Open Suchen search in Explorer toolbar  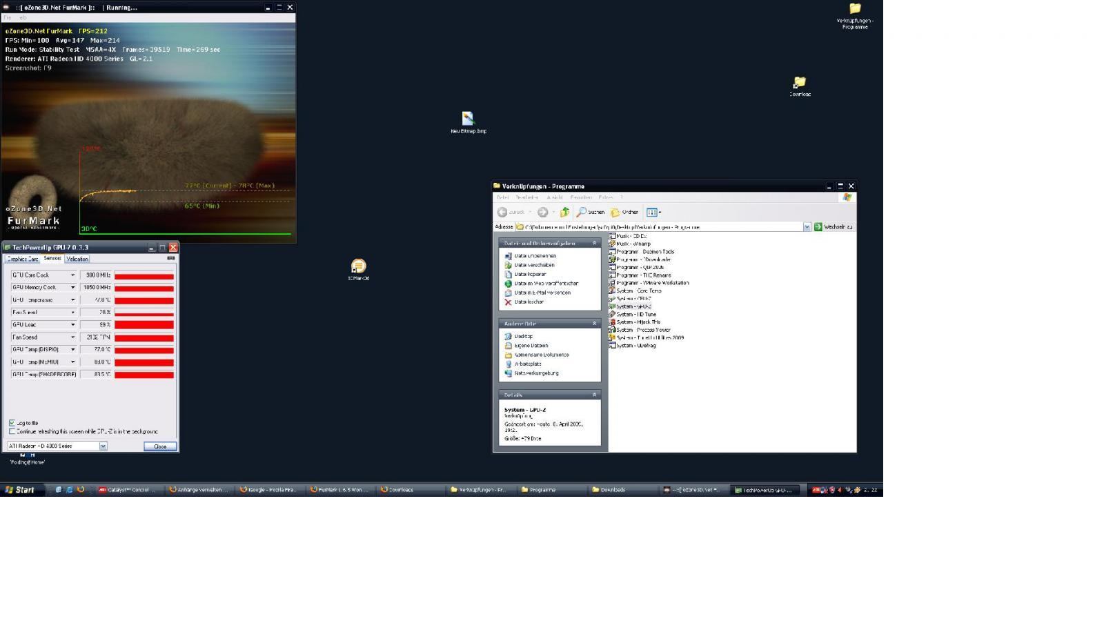tap(591, 212)
